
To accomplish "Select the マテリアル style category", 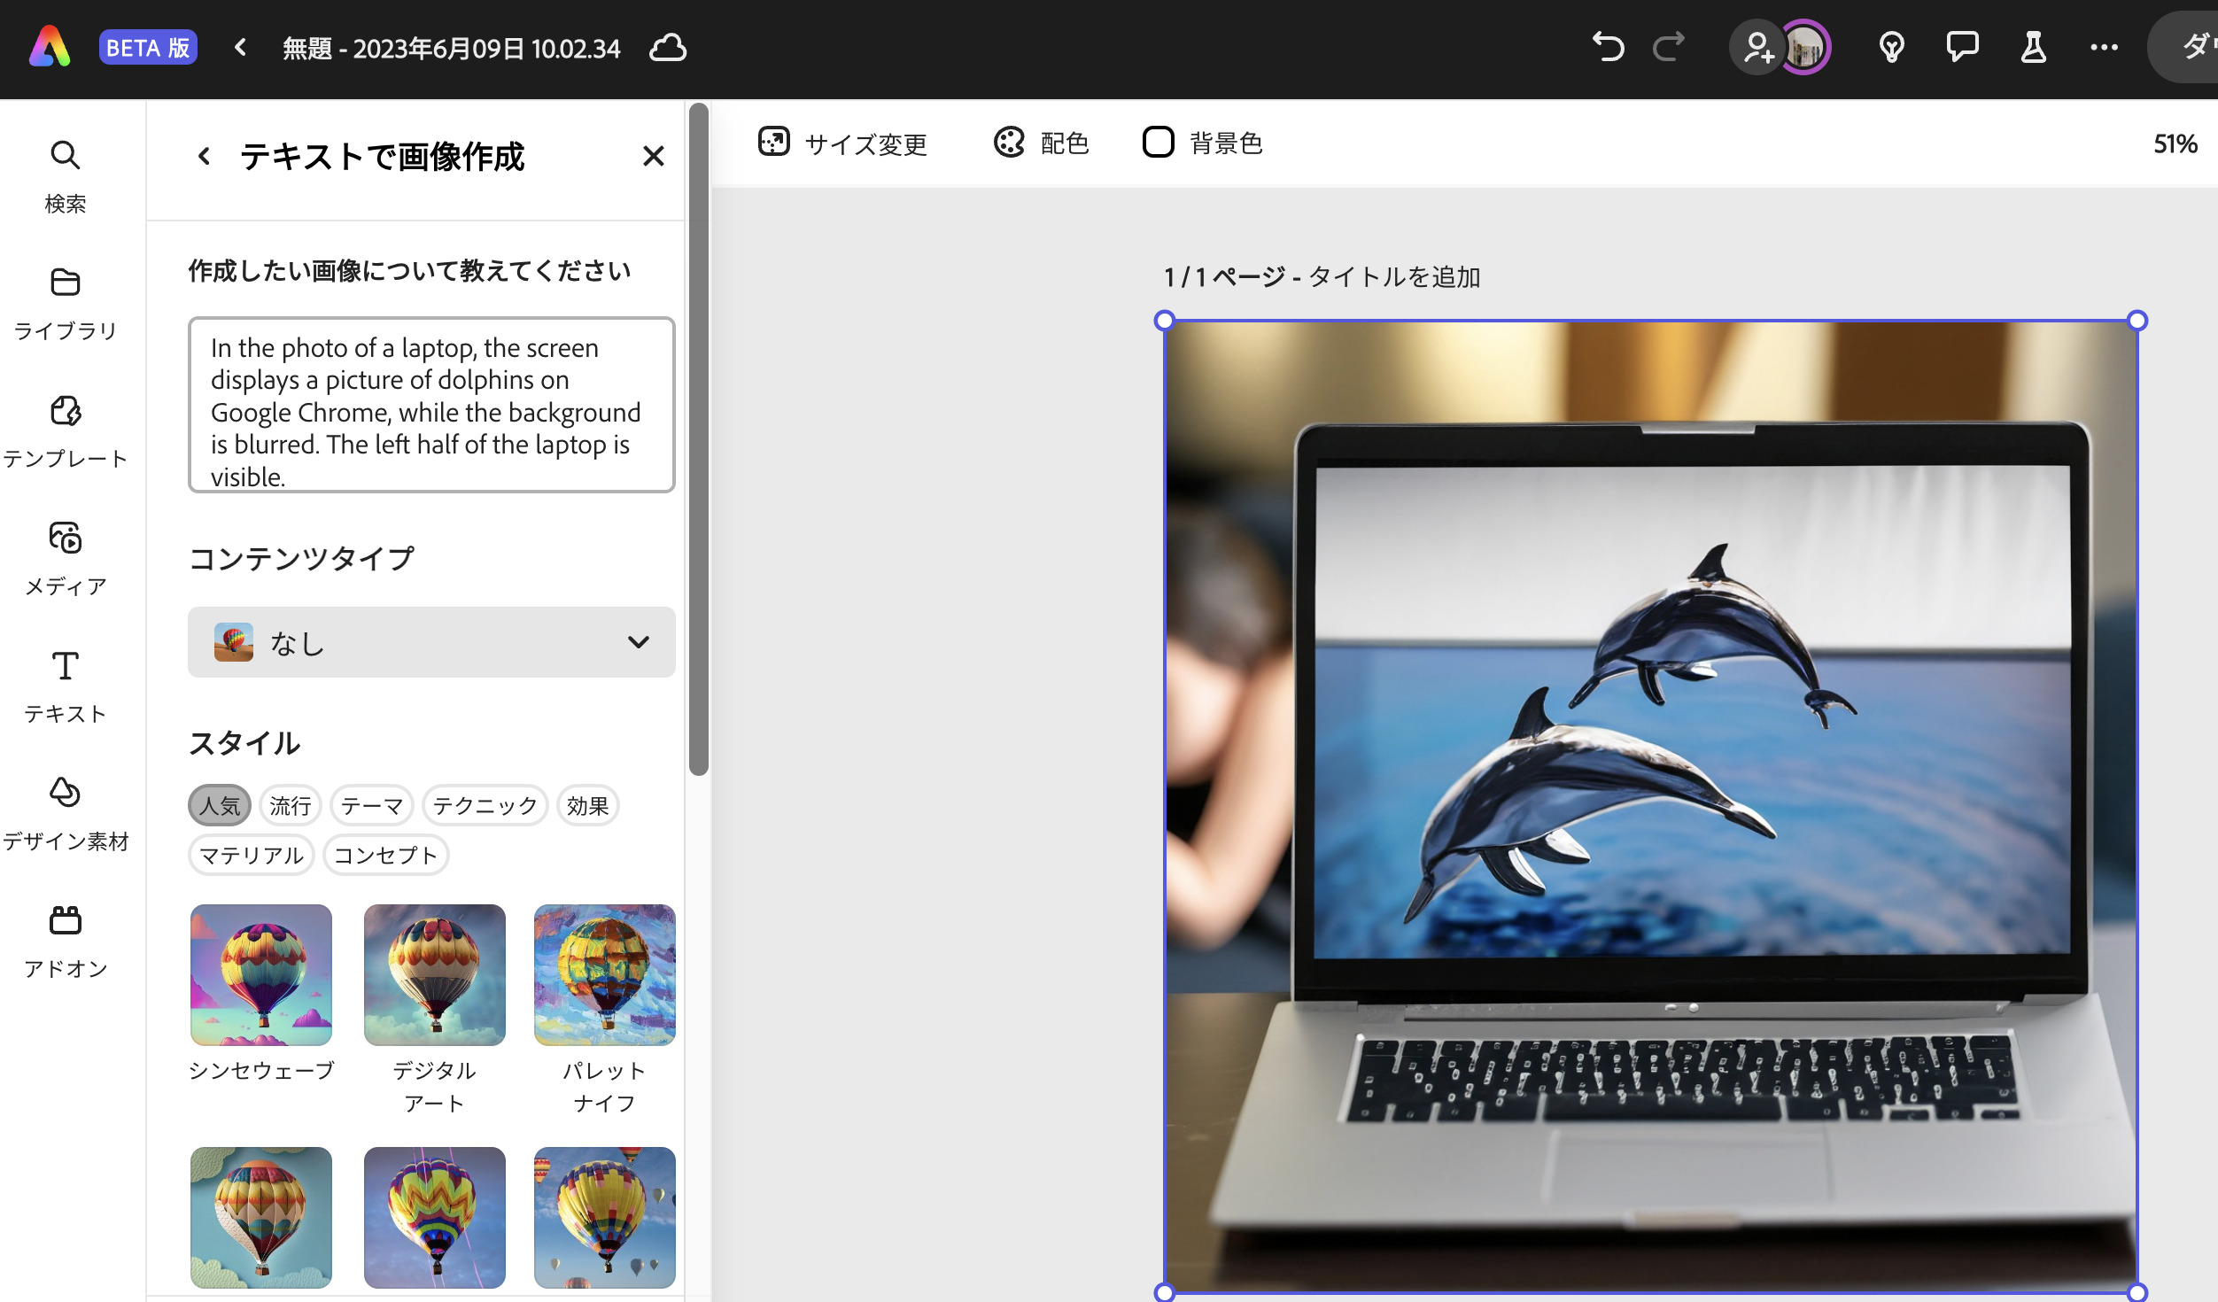I will (x=252, y=856).
